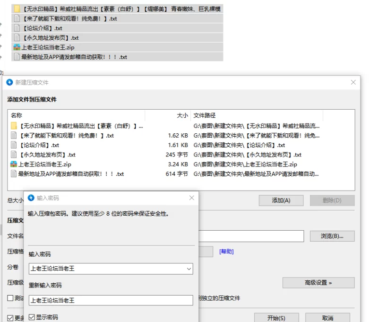Click 最新地址及APP txt icon in archive table
378x322 pixels.
coord(14,174)
